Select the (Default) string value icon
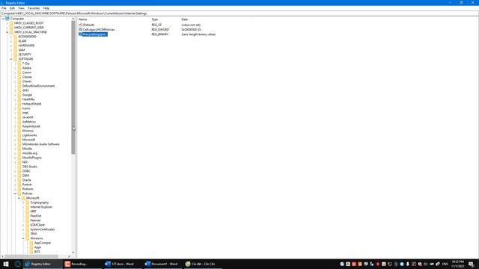 [80, 25]
